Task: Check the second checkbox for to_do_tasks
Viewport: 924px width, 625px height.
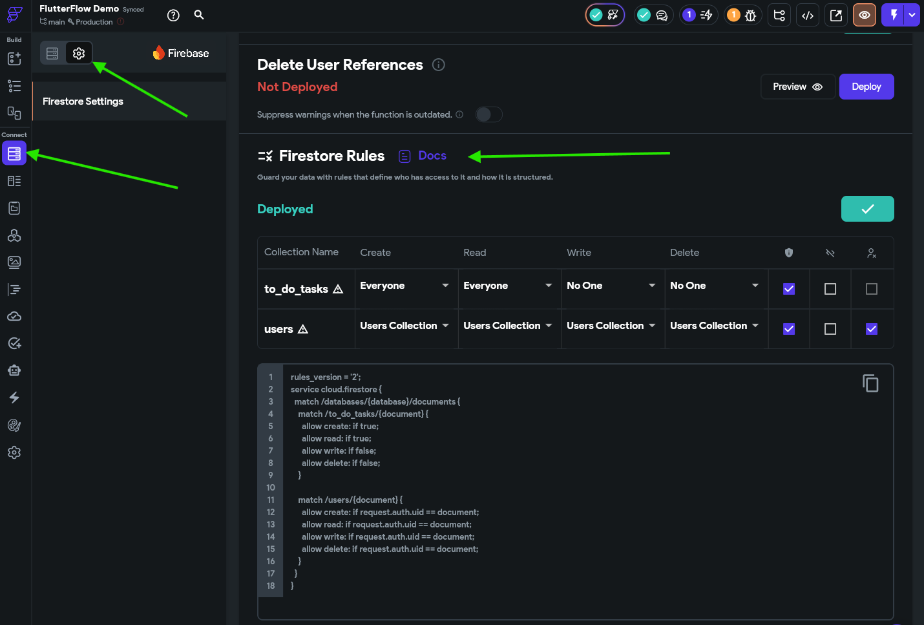Action: (830, 289)
